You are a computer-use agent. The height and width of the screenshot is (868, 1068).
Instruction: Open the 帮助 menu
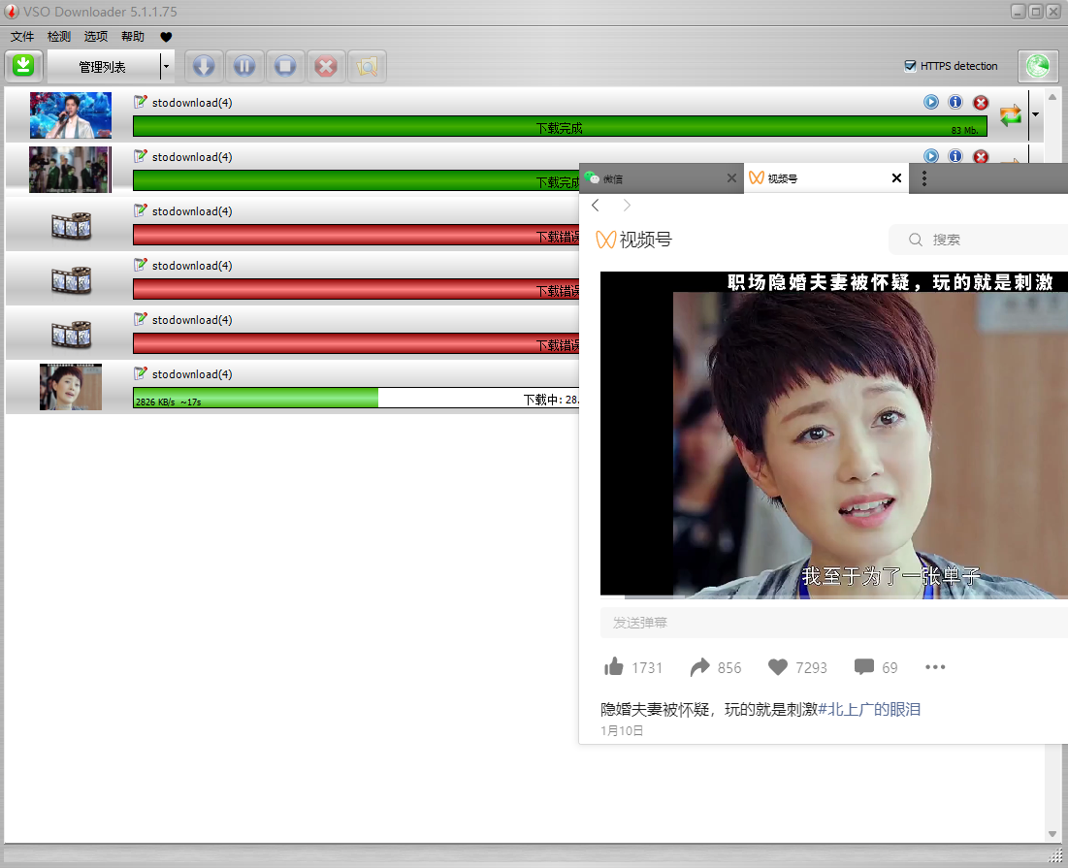point(133,37)
